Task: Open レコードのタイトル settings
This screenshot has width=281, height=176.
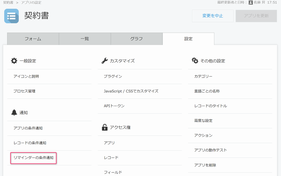Action: (210, 106)
